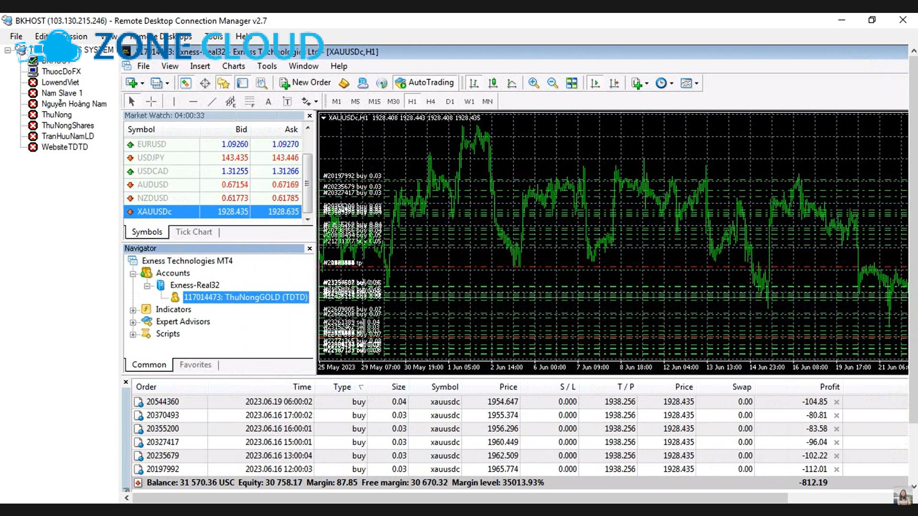
Task: Select the horizontal line drawing tool
Action: [193, 101]
